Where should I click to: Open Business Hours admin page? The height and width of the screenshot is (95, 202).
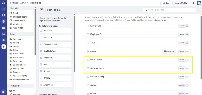point(19,65)
